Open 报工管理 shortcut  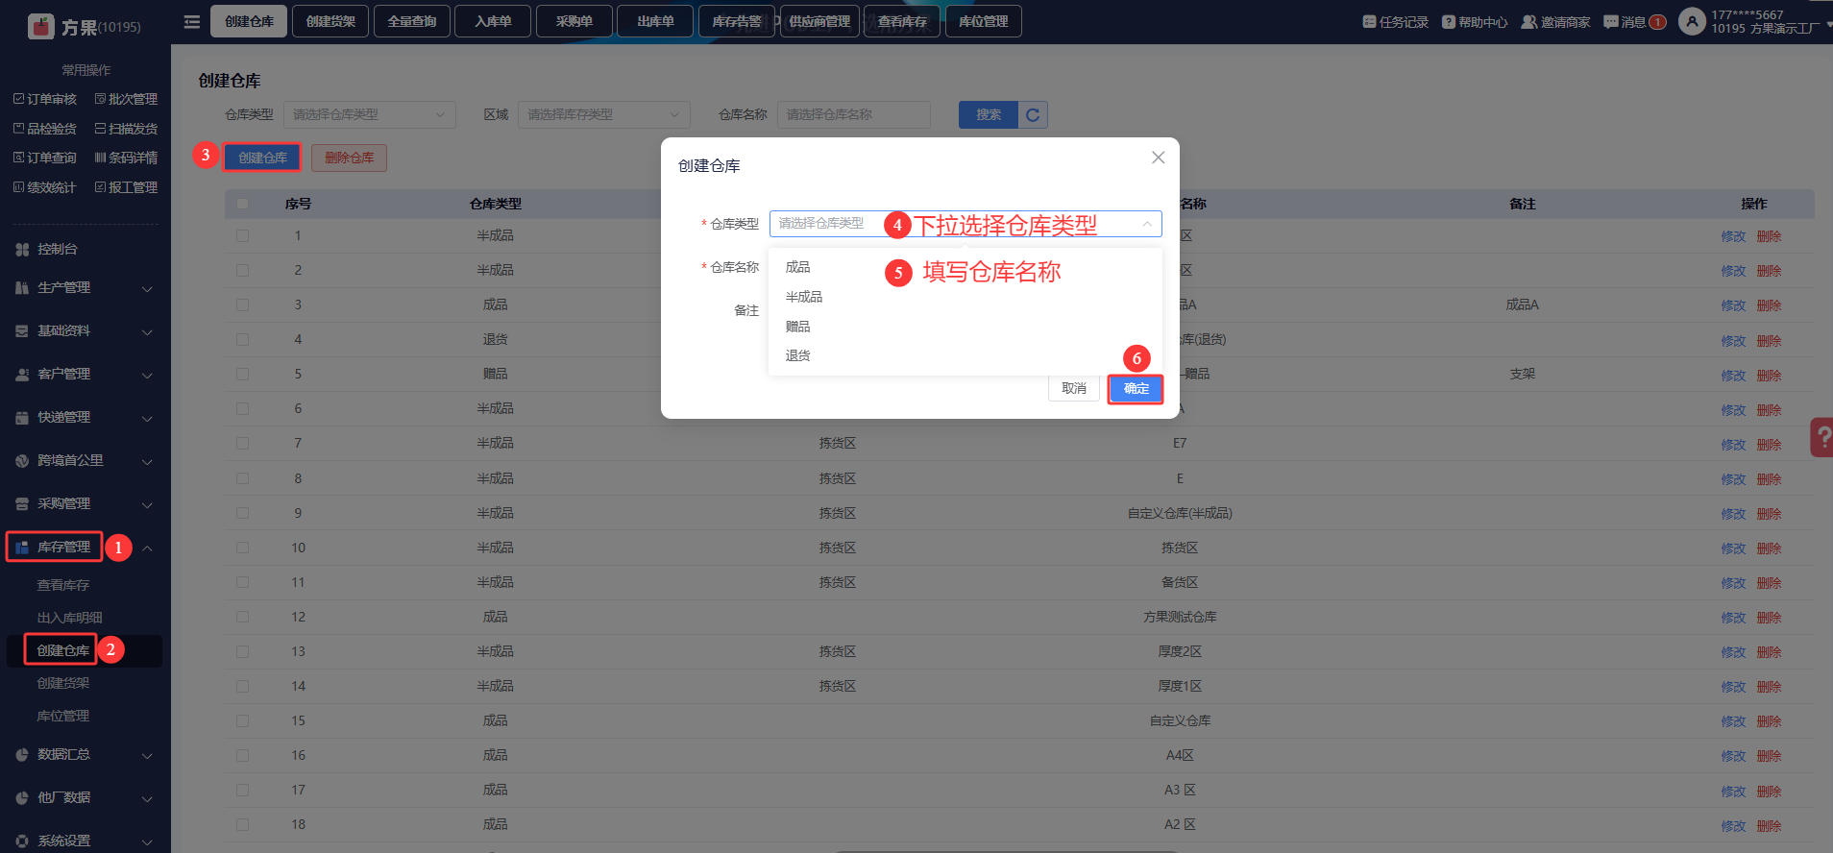126,187
